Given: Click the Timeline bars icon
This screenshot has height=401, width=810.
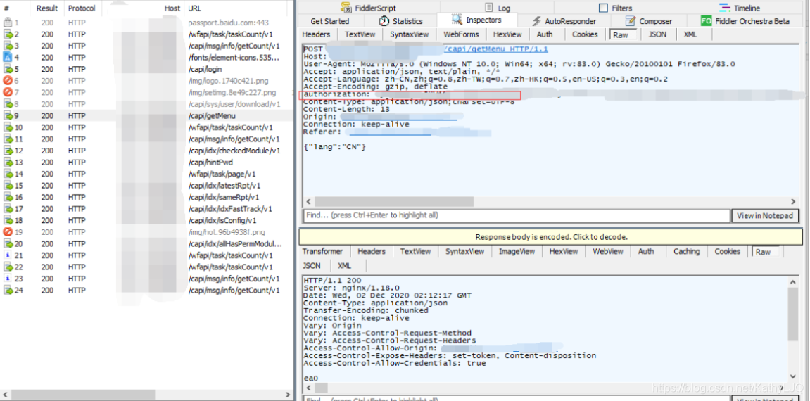Looking at the screenshot, I should pos(725,8).
